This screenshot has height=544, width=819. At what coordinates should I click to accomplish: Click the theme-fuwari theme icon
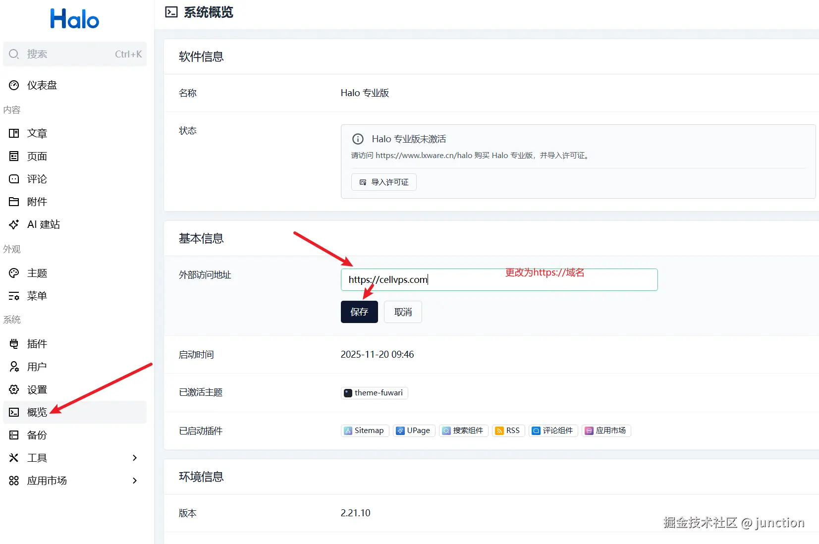348,393
